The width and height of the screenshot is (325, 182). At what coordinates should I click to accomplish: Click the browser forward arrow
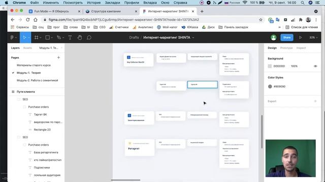pyautogui.click(x=20, y=20)
